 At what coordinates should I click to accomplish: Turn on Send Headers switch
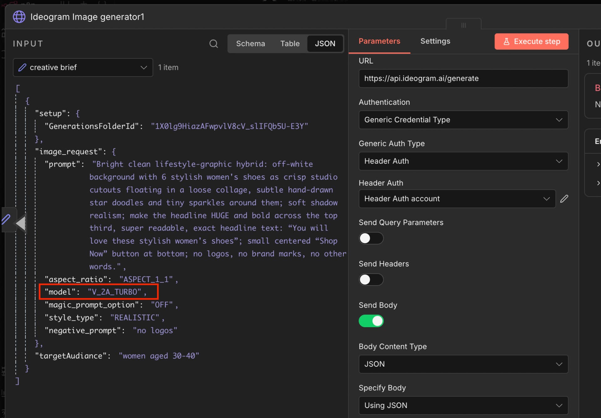coord(371,280)
